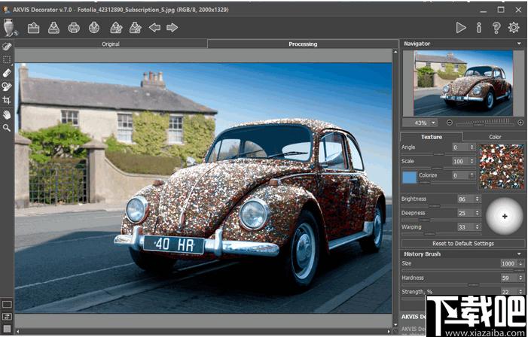Click the Brightness slider
Image resolution: width=528 pixels, height=337 pixels.
click(x=441, y=206)
